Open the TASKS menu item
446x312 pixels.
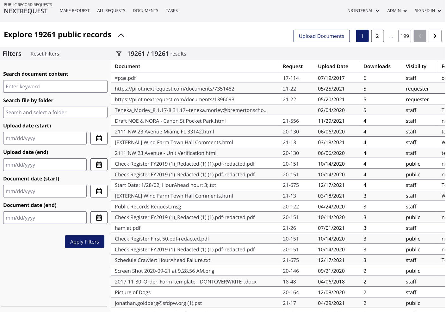pyautogui.click(x=171, y=10)
